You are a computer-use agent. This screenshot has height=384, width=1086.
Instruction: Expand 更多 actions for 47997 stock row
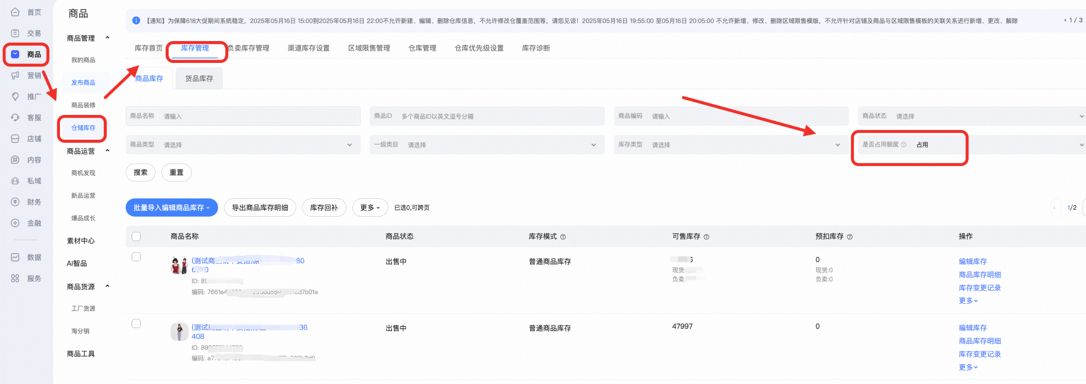[x=968, y=367]
